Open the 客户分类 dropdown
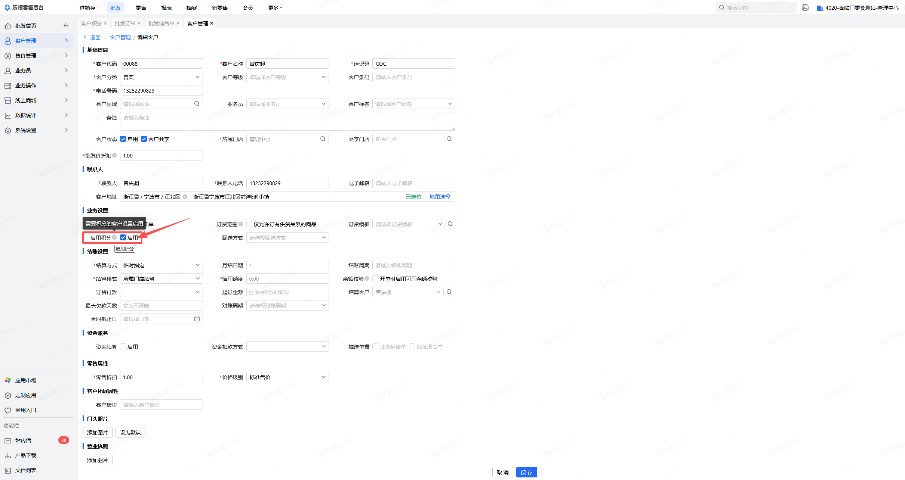905x480 pixels. [161, 77]
